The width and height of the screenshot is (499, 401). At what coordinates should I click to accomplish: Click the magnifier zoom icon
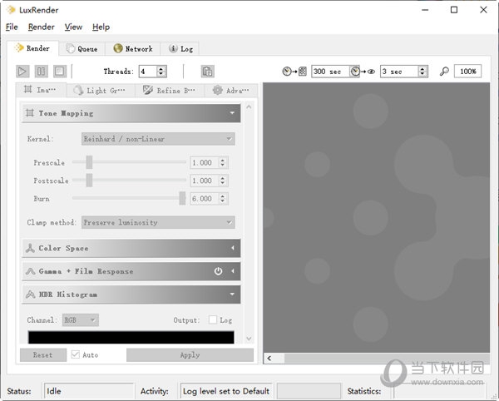point(445,72)
